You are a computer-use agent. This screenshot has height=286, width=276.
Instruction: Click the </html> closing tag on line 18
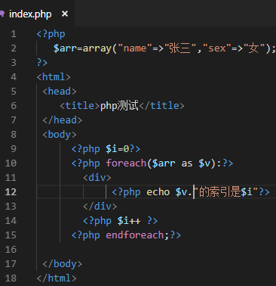point(57,278)
